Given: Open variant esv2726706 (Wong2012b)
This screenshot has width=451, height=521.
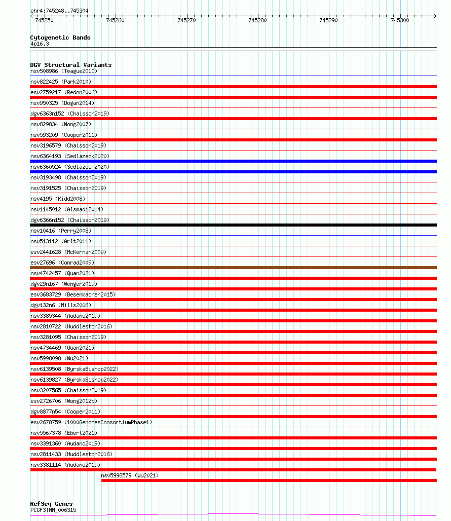Looking at the screenshot, I should (x=64, y=401).
